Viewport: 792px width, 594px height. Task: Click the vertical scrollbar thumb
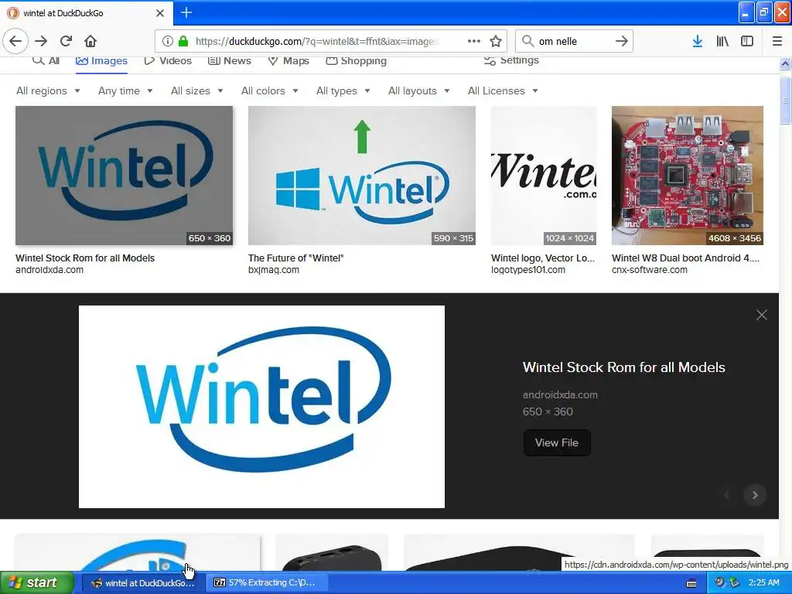(786, 100)
